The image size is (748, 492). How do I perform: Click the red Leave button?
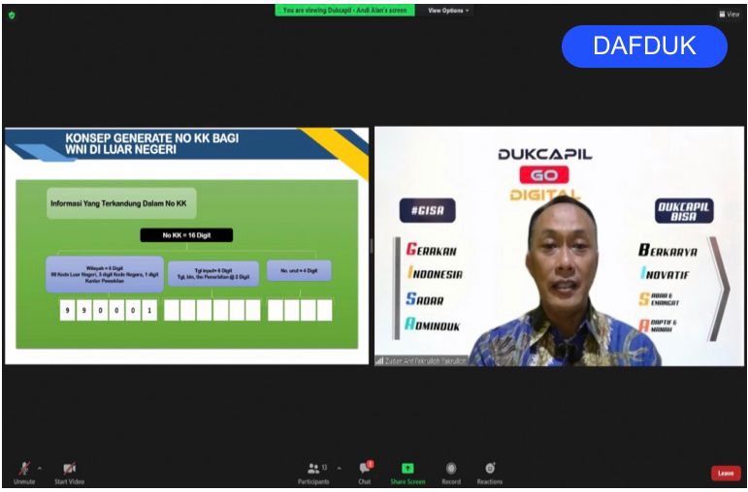(725, 473)
